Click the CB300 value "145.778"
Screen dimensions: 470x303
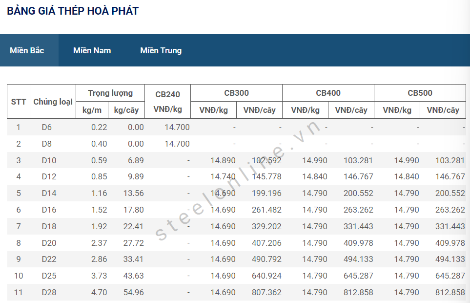(267, 176)
